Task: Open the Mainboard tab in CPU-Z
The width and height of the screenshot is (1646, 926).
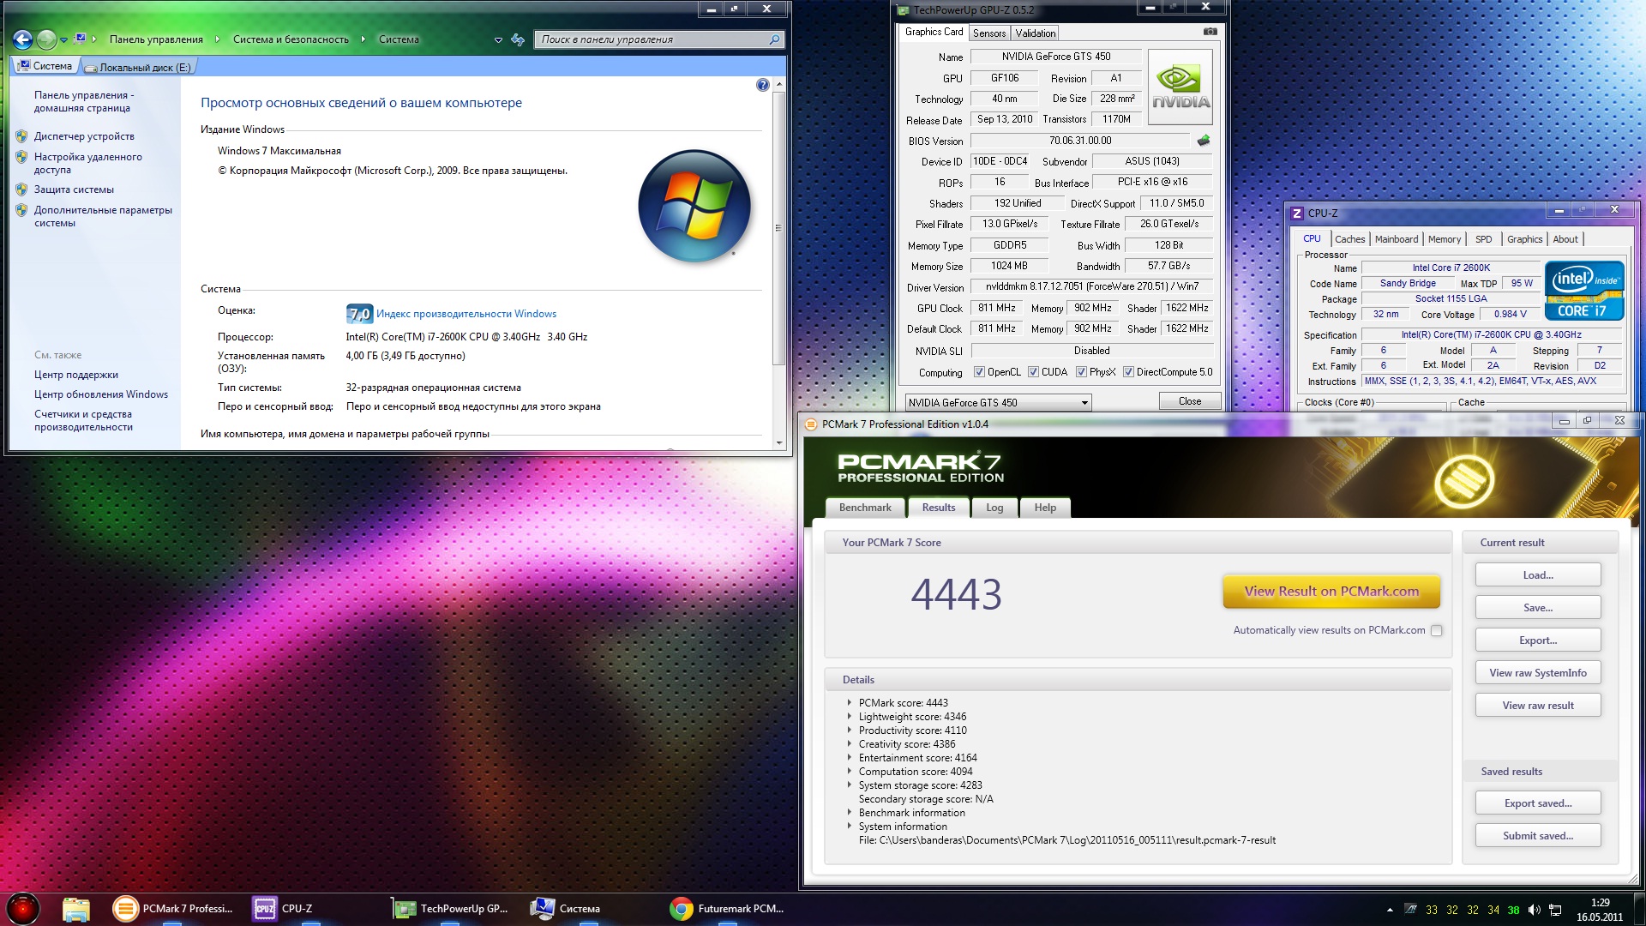Action: pyautogui.click(x=1396, y=239)
